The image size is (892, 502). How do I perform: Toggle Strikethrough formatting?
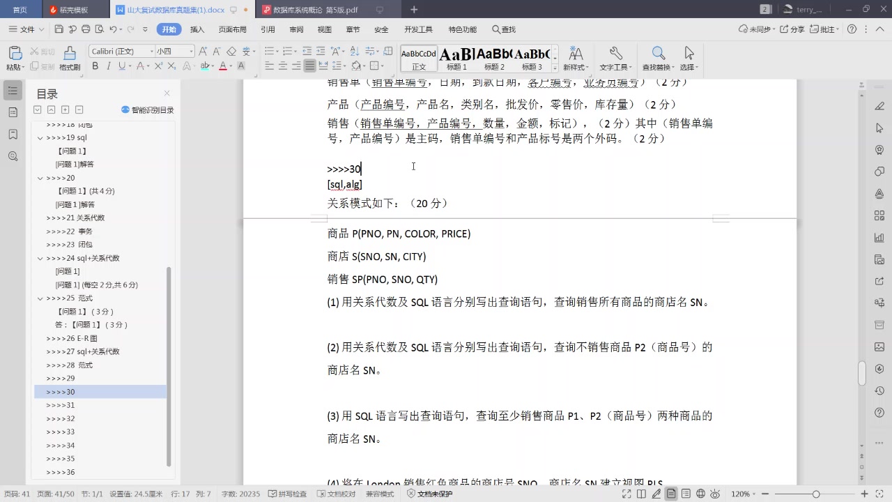coord(140,66)
